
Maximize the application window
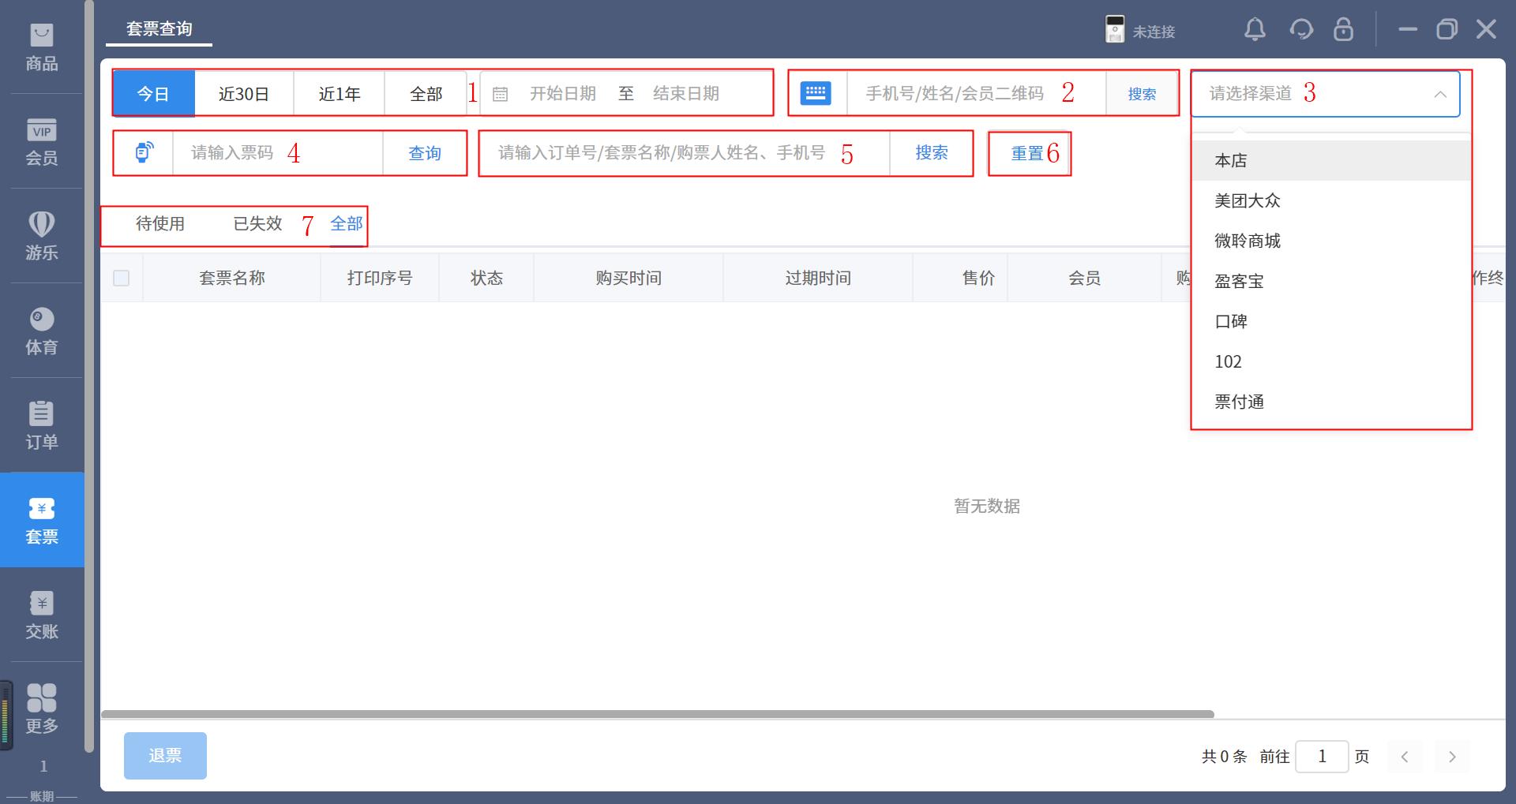coord(1447,29)
